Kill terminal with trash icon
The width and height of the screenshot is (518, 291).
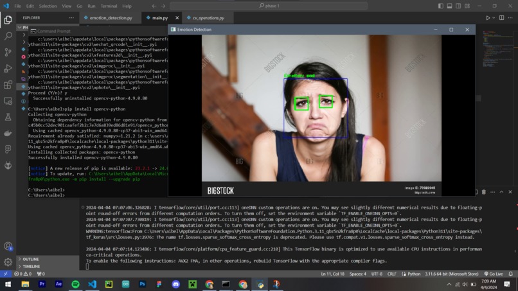pos(484,192)
